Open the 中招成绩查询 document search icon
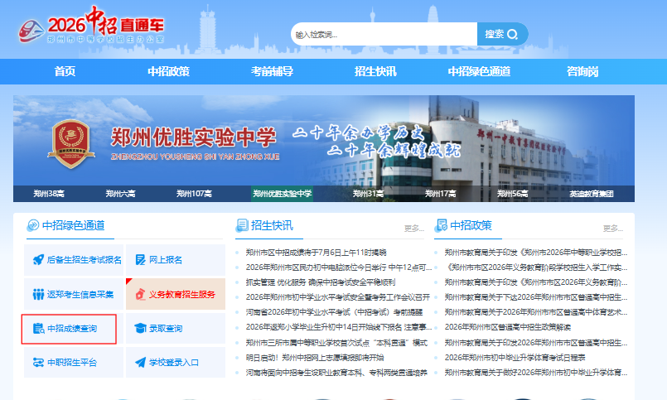This screenshot has width=667, height=400. [x=39, y=328]
